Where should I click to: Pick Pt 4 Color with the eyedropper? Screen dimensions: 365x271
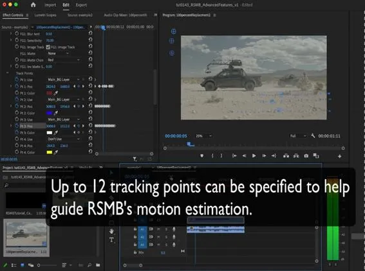coord(56,152)
